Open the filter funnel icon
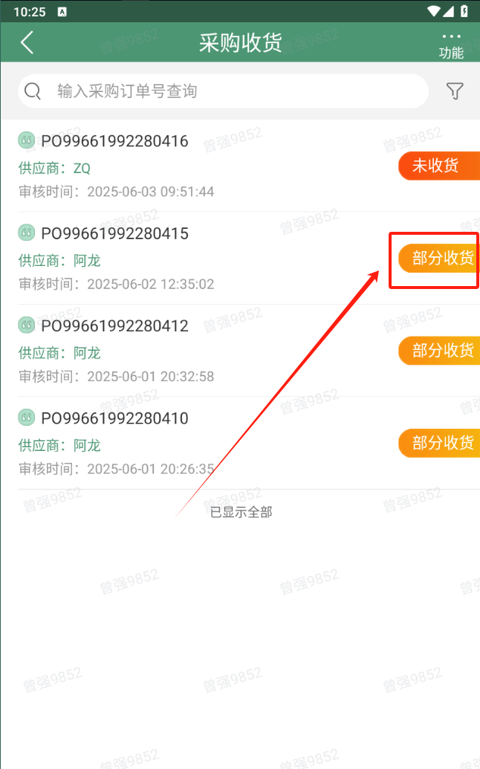This screenshot has width=480, height=769. click(455, 91)
